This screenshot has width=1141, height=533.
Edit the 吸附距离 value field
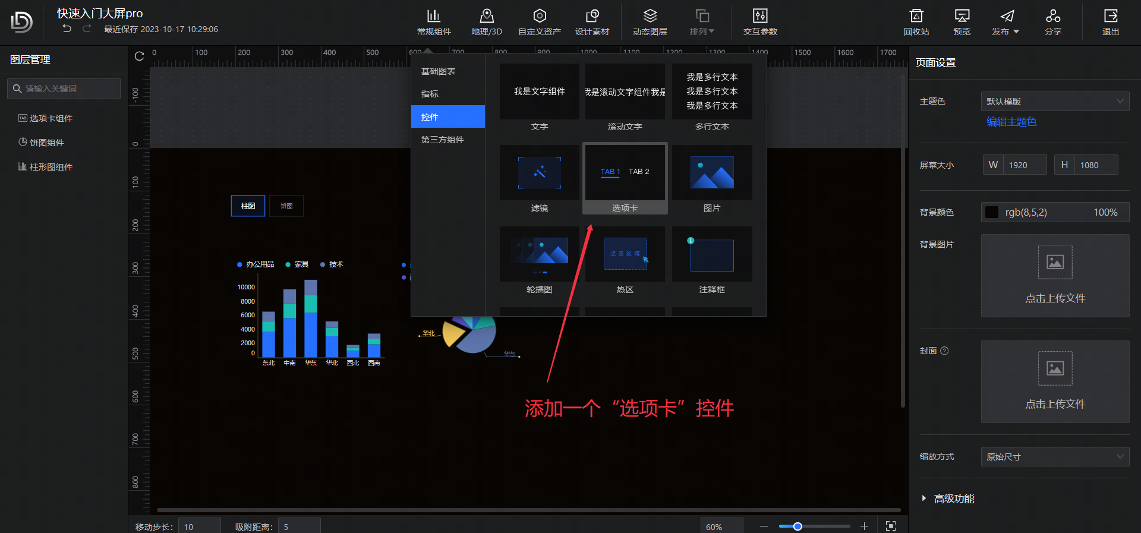(x=299, y=526)
